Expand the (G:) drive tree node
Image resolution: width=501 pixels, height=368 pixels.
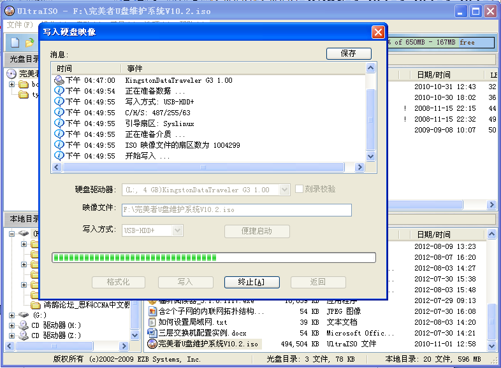click(12, 315)
